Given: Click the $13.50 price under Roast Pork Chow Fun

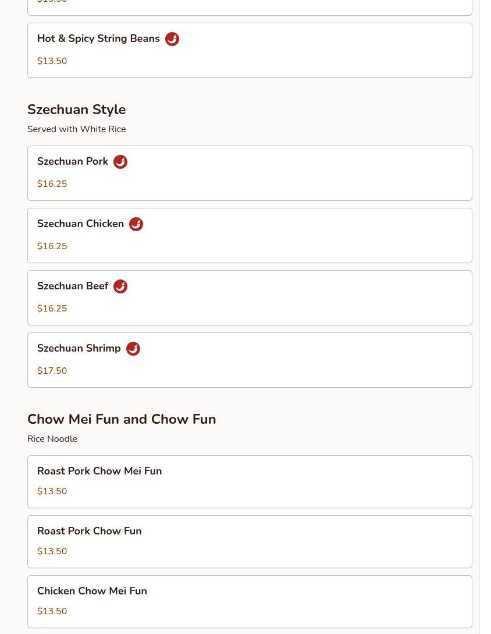Looking at the screenshot, I should click(52, 551).
